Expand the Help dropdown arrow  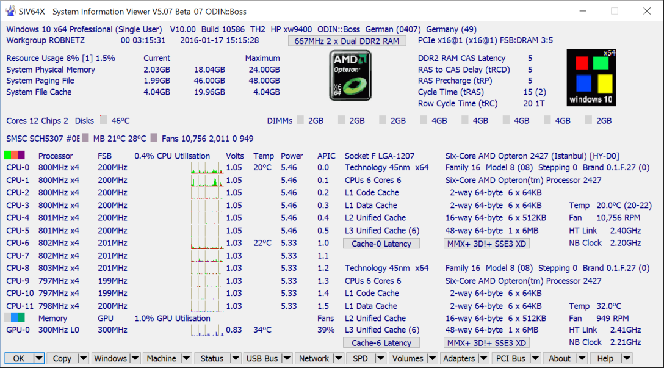tap(626, 358)
